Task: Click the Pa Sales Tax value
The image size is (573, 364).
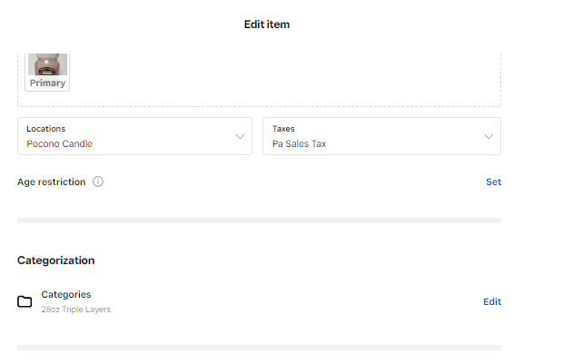Action: click(x=299, y=143)
